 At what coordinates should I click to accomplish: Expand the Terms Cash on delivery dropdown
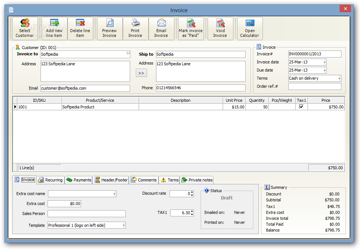[x=339, y=79]
